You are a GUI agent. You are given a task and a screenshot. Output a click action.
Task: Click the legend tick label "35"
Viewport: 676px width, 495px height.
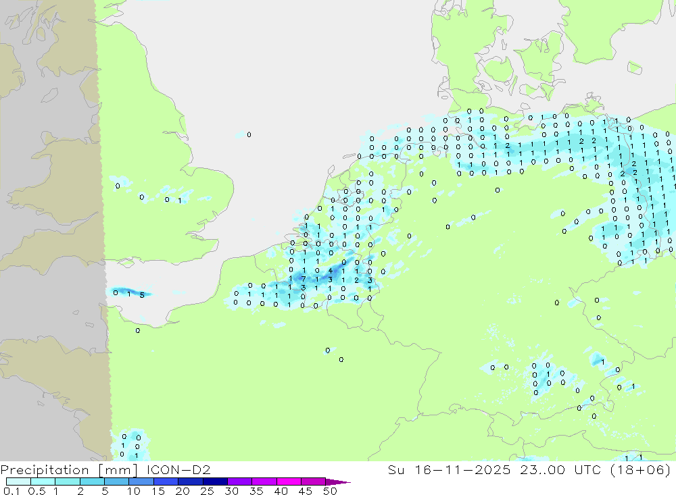[256, 491]
